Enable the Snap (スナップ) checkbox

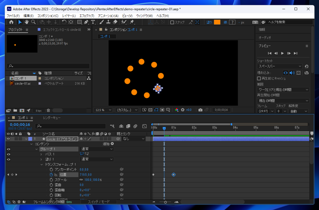point(172,22)
